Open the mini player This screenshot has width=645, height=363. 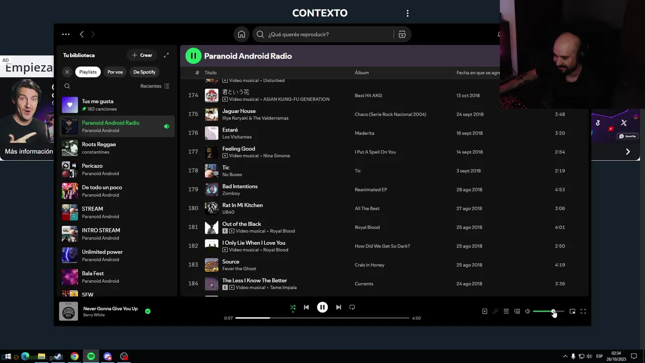572,312
